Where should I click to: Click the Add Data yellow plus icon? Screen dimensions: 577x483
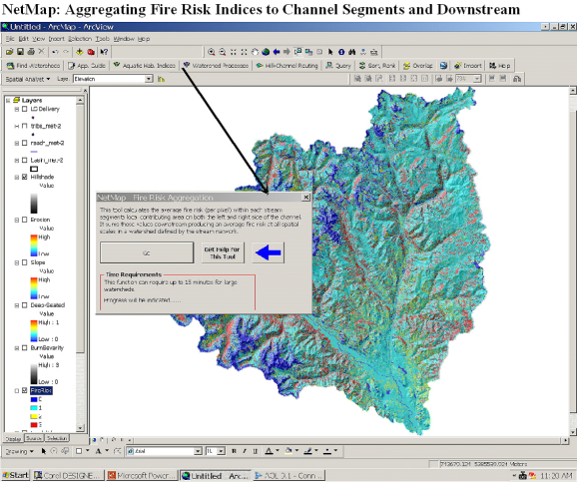click(x=79, y=52)
